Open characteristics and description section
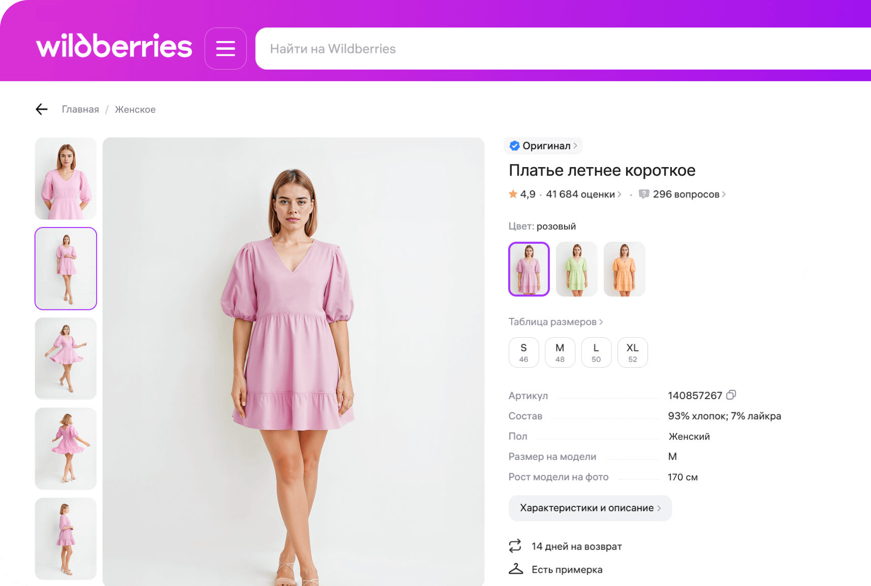Viewport: 871px width, 586px height. (590, 508)
